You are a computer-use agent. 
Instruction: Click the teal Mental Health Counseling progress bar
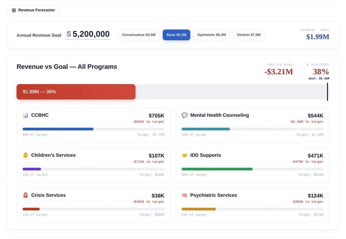pos(205,129)
